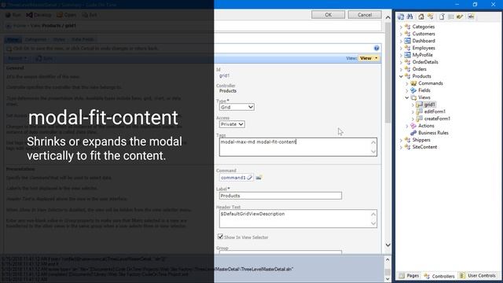Image resolution: width=503 pixels, height=283 pixels.
Task: Click the editForm1 view icon
Action: (419, 112)
